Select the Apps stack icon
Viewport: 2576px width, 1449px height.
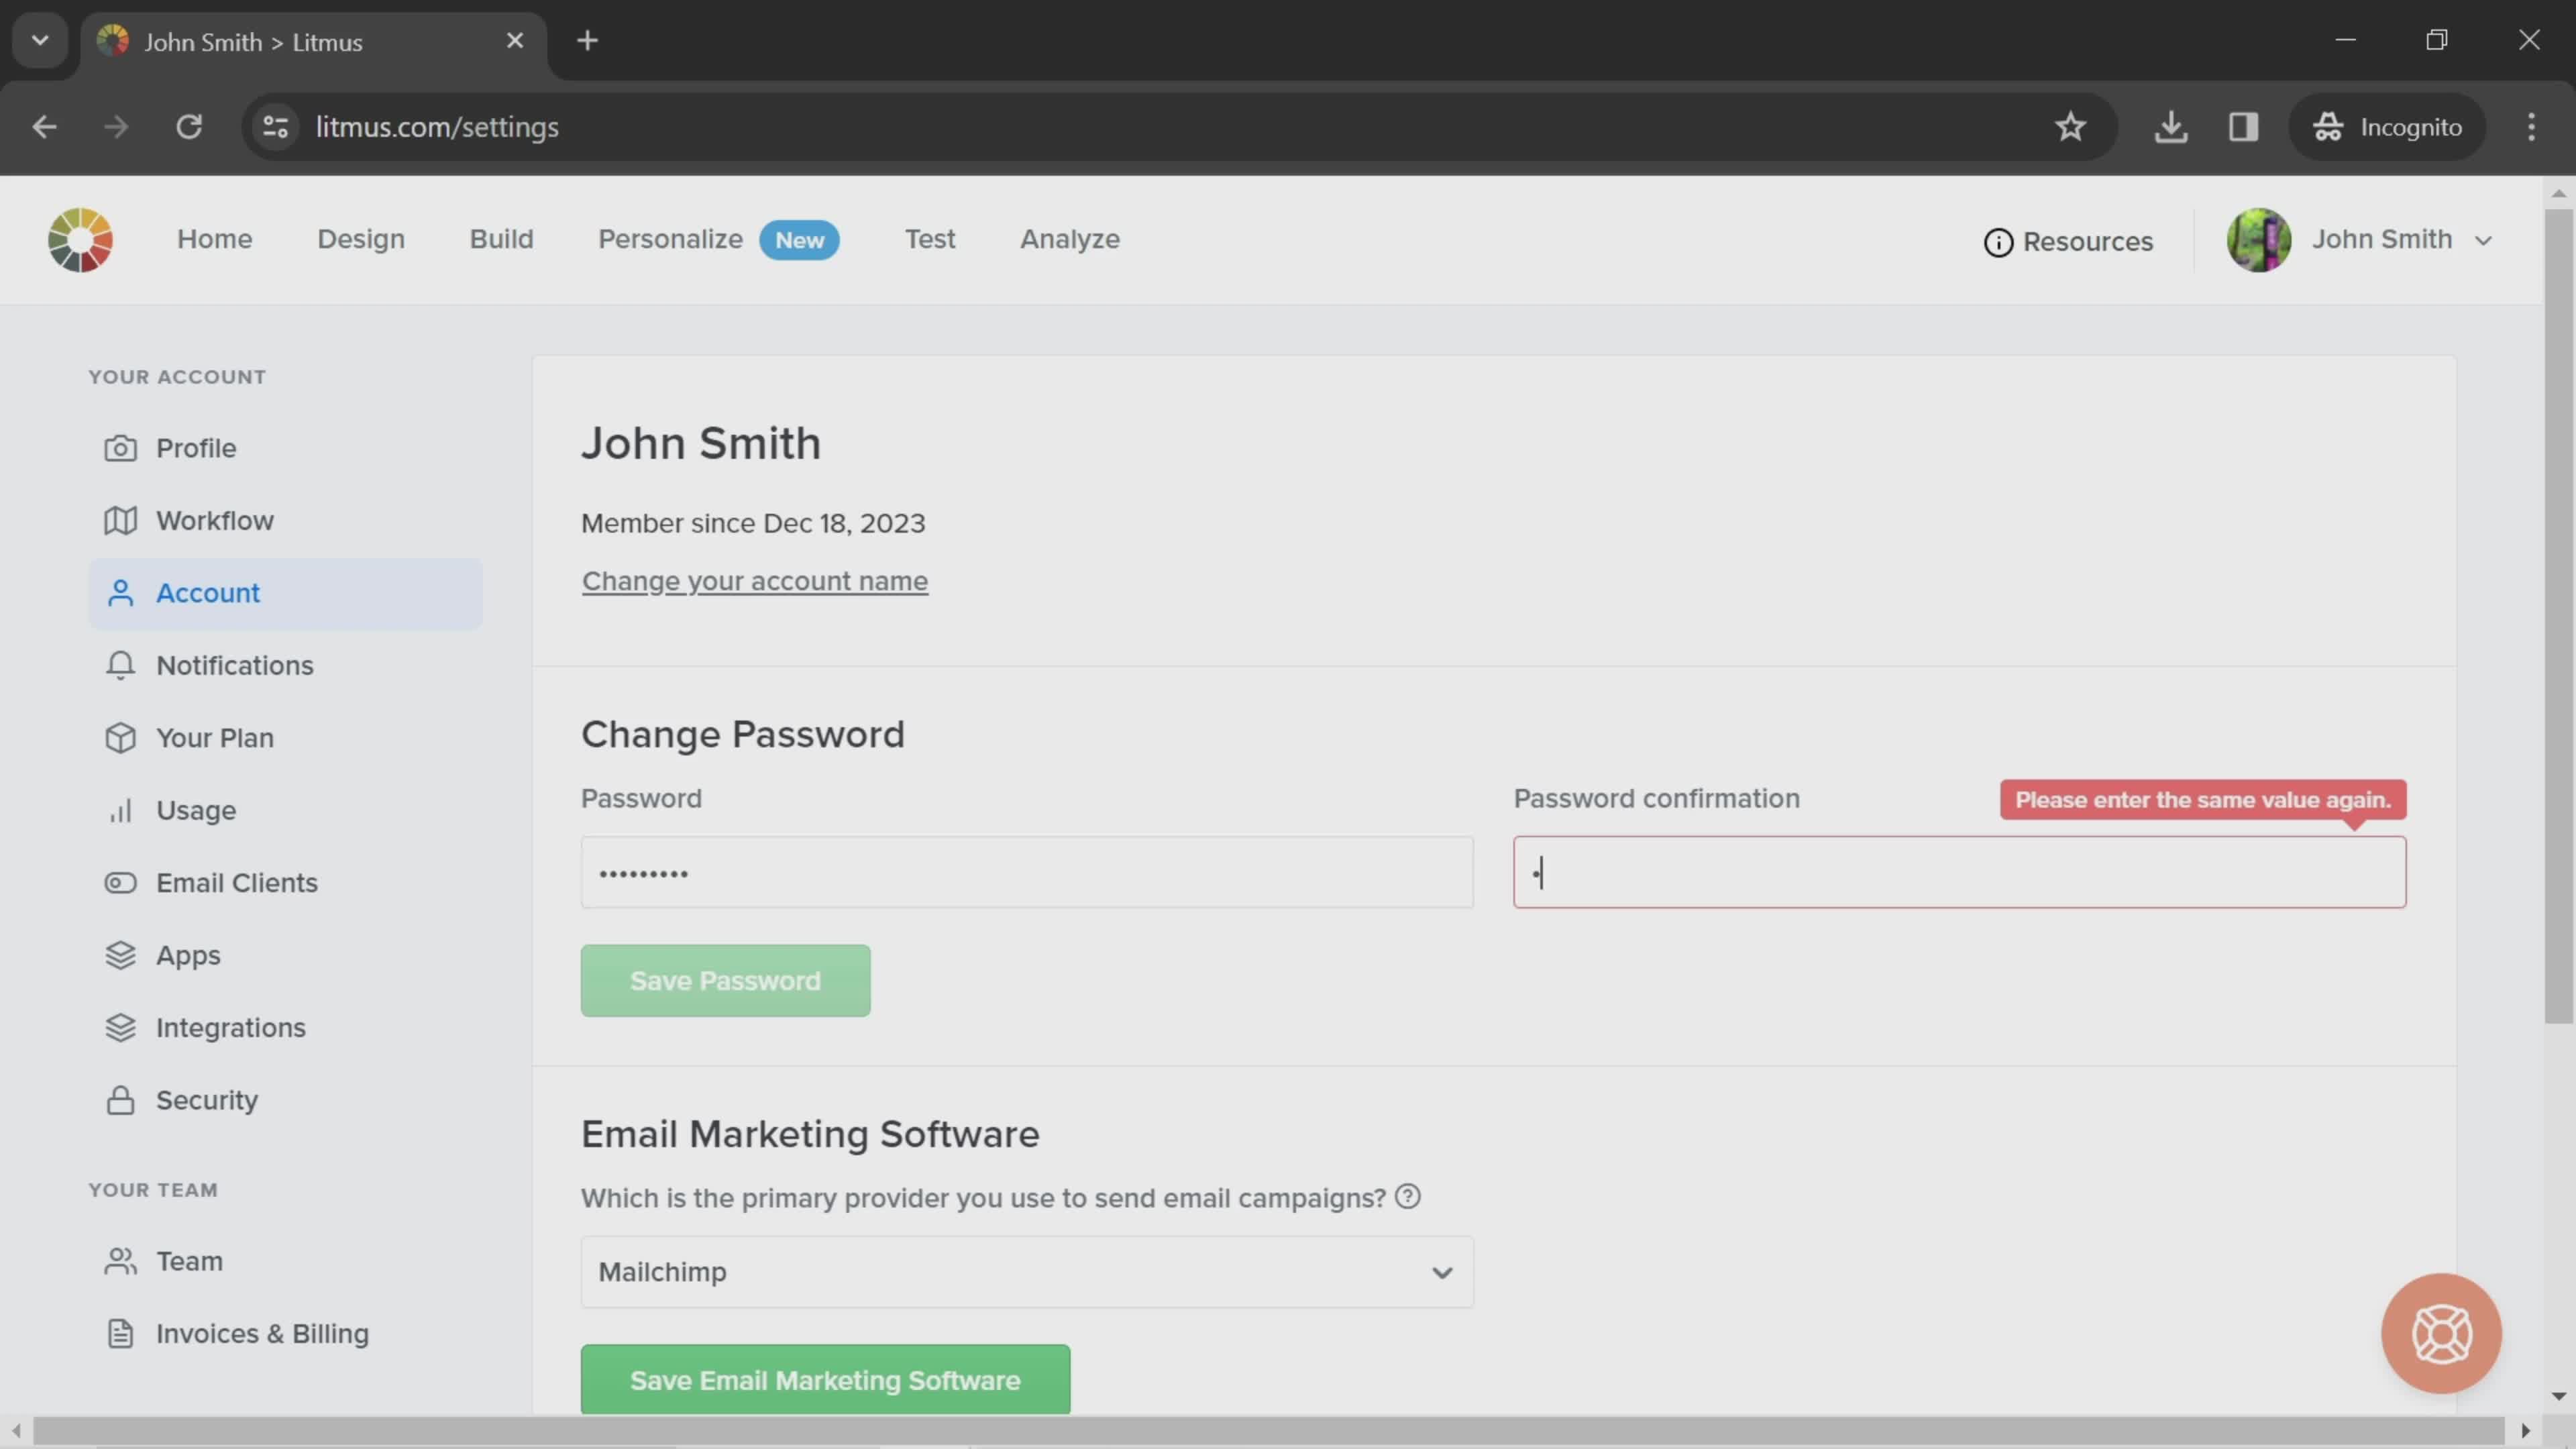(x=120, y=955)
